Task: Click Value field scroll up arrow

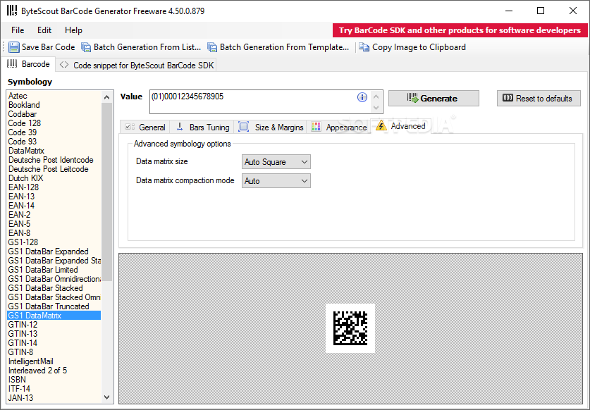Action: [376, 97]
